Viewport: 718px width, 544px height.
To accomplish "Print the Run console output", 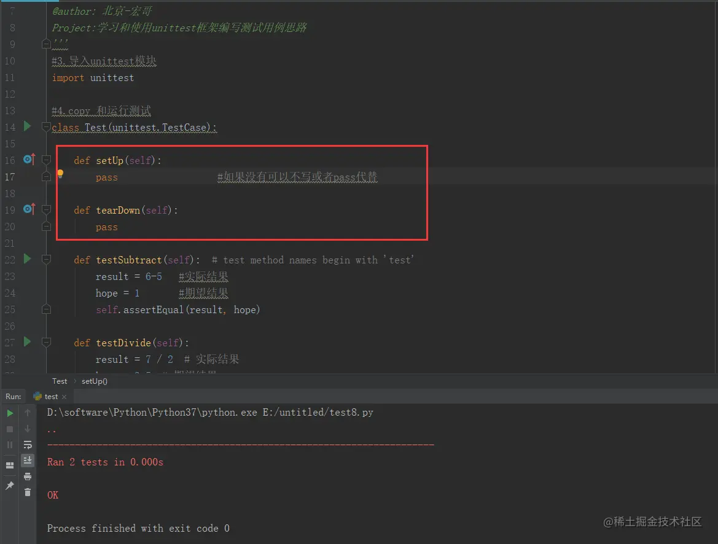I will (x=28, y=476).
